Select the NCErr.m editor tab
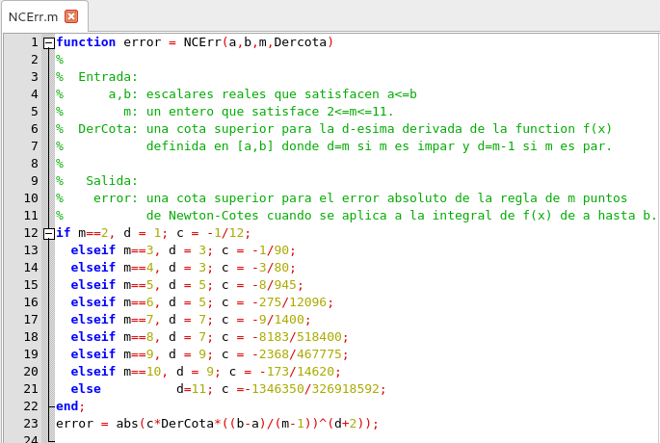This screenshot has height=443, width=660. [x=44, y=16]
